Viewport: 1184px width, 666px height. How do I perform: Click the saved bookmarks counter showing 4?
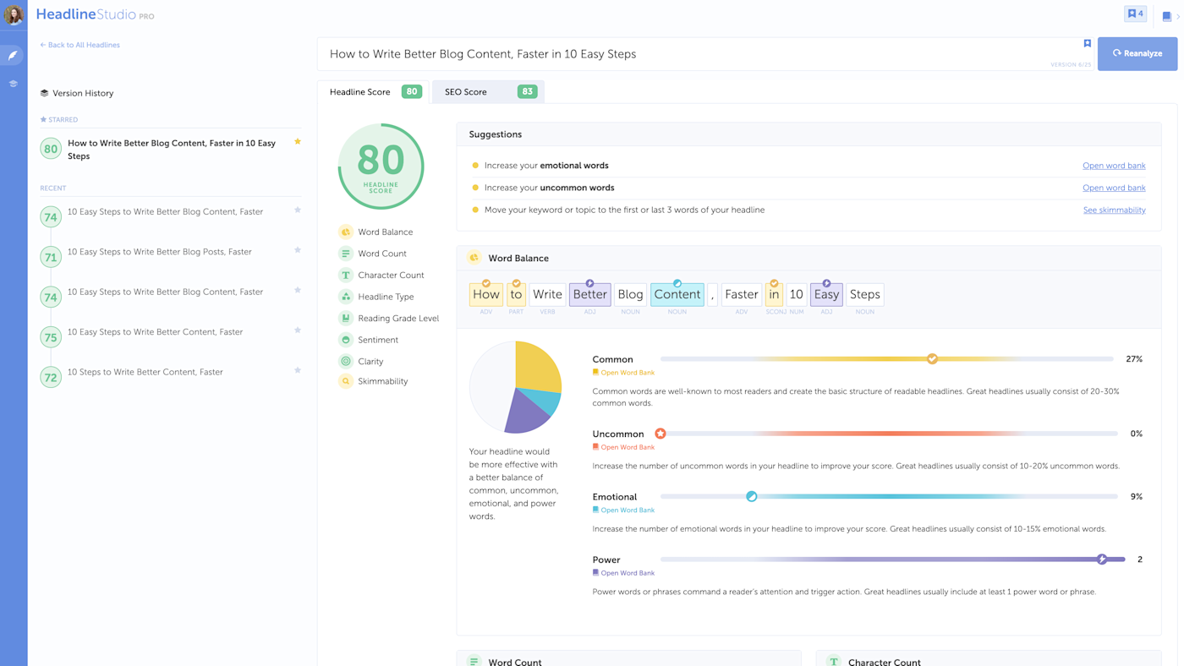click(x=1135, y=14)
